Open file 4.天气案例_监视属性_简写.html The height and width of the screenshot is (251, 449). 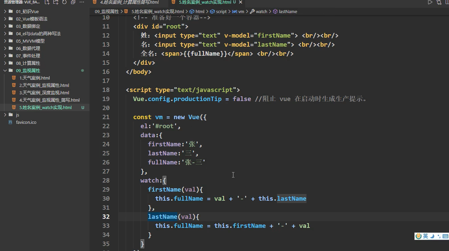pos(45,100)
